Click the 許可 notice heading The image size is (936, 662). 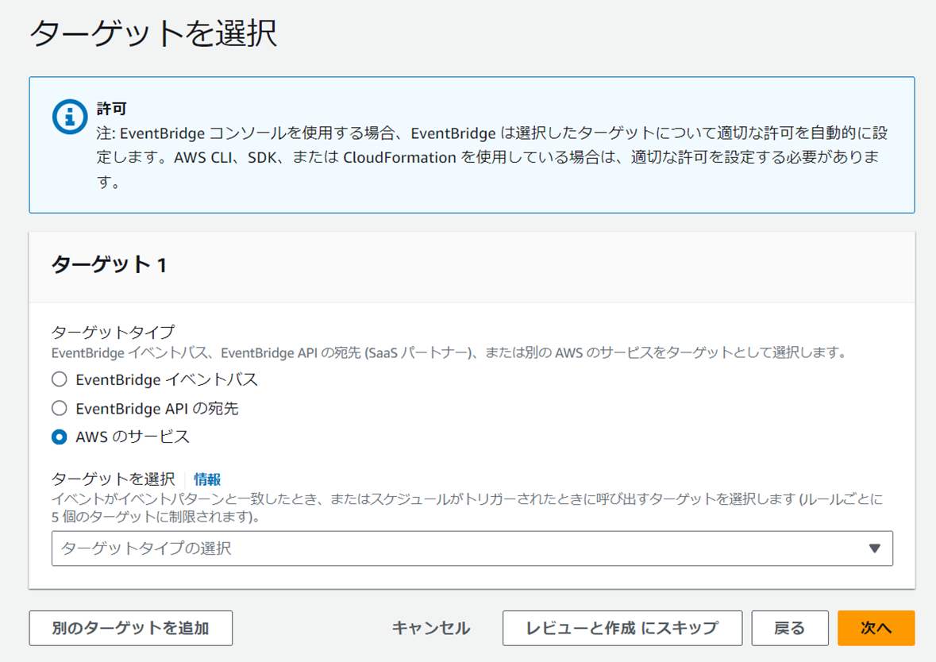[x=112, y=109]
